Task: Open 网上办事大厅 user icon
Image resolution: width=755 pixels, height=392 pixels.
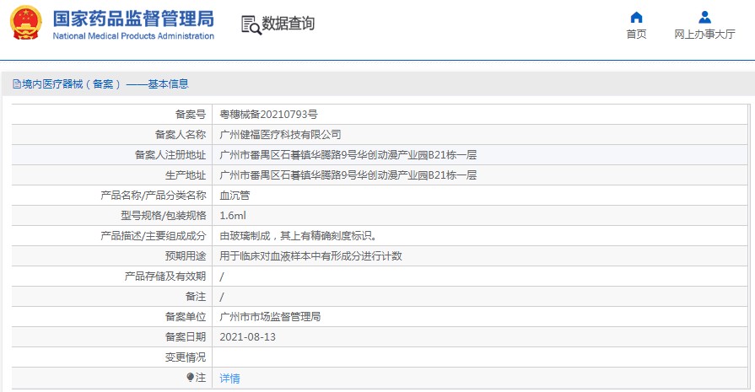Action: pos(704,18)
